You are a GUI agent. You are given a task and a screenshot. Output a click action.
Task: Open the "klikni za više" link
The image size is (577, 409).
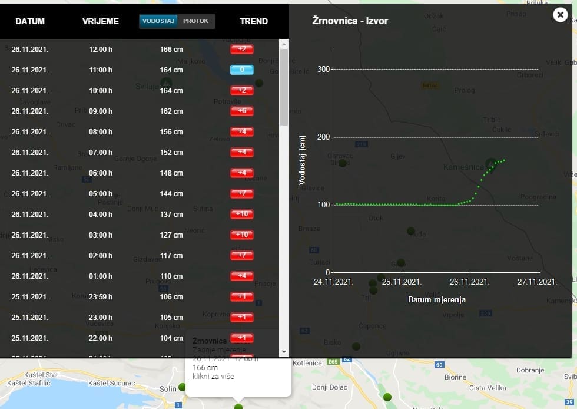[x=213, y=377]
